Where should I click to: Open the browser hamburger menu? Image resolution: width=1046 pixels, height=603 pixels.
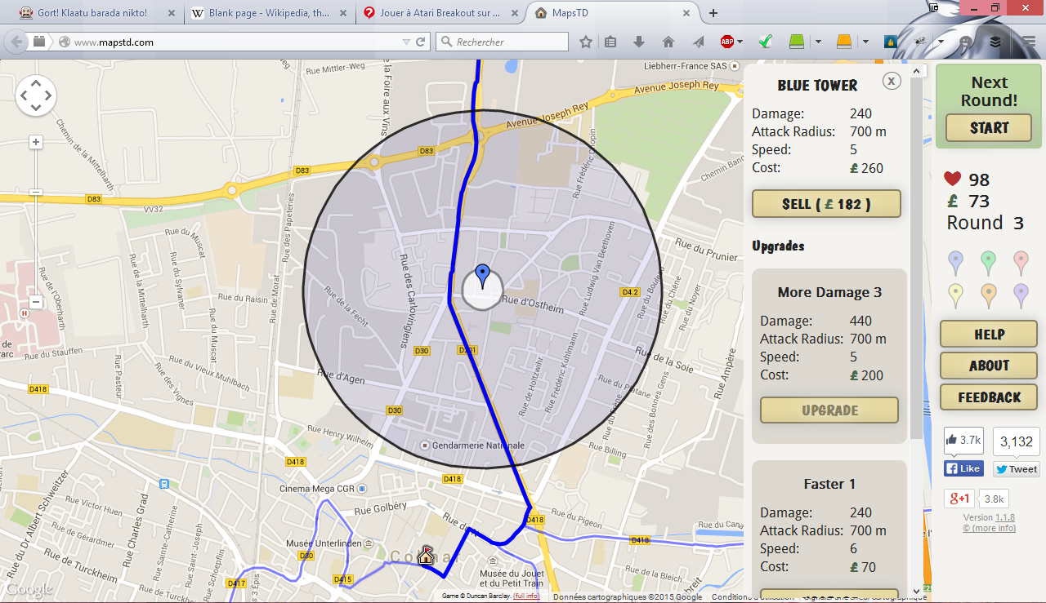(x=1029, y=42)
